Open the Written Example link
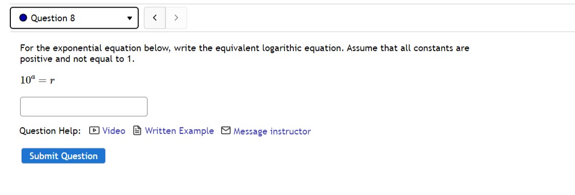This screenshot has height=195, width=575. [179, 131]
